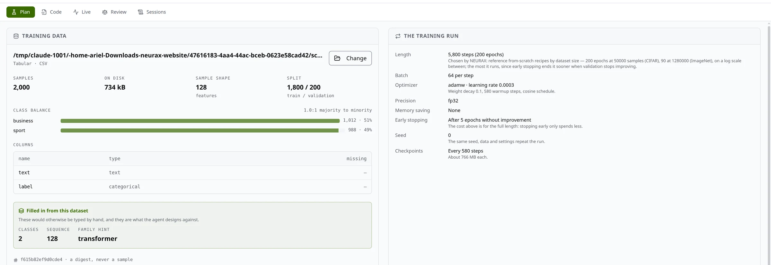The height and width of the screenshot is (265, 771).
Task: Open the Live tab
Action: (82, 12)
